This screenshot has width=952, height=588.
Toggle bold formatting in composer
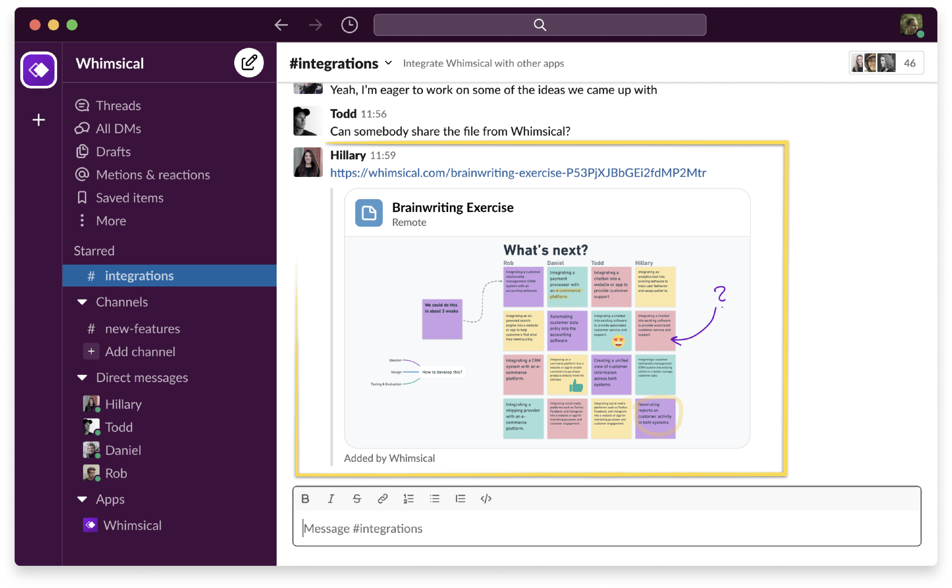(x=305, y=499)
